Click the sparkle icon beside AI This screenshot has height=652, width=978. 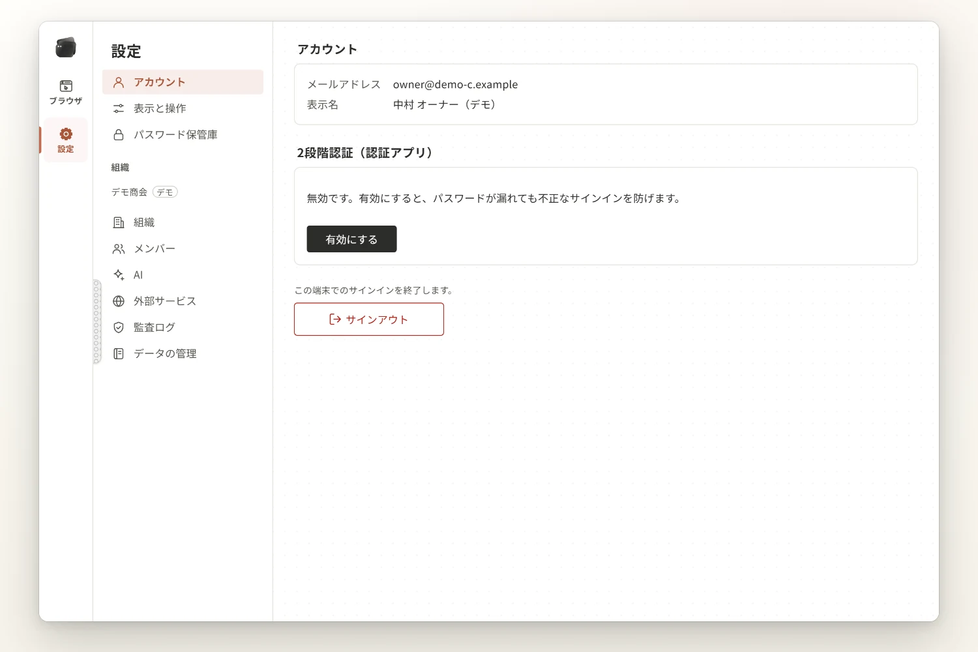(x=119, y=274)
